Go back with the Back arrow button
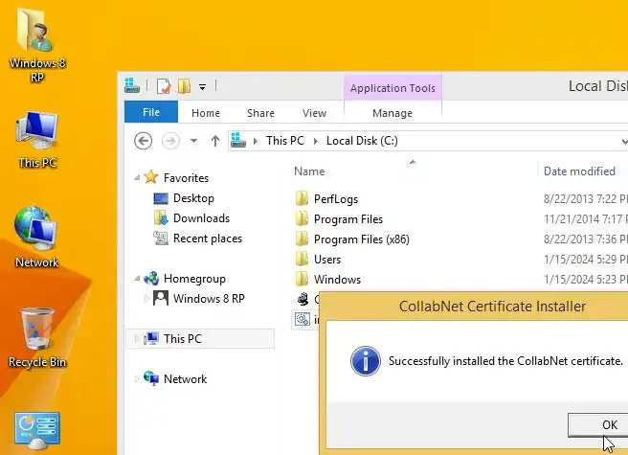The image size is (628, 455). tap(143, 141)
